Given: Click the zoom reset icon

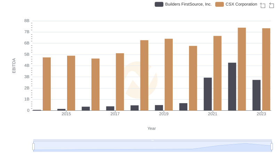Looking at the screenshot, I should [x=271, y=5].
